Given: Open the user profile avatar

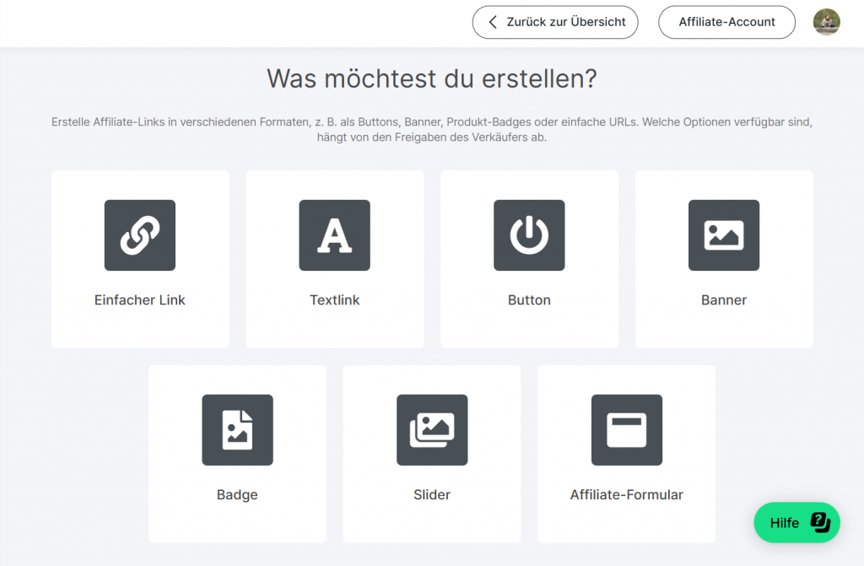Looking at the screenshot, I should tap(827, 22).
